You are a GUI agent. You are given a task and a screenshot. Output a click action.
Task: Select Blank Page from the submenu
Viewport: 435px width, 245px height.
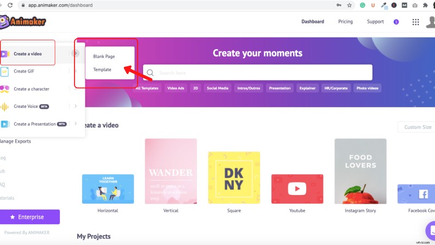[x=104, y=57]
